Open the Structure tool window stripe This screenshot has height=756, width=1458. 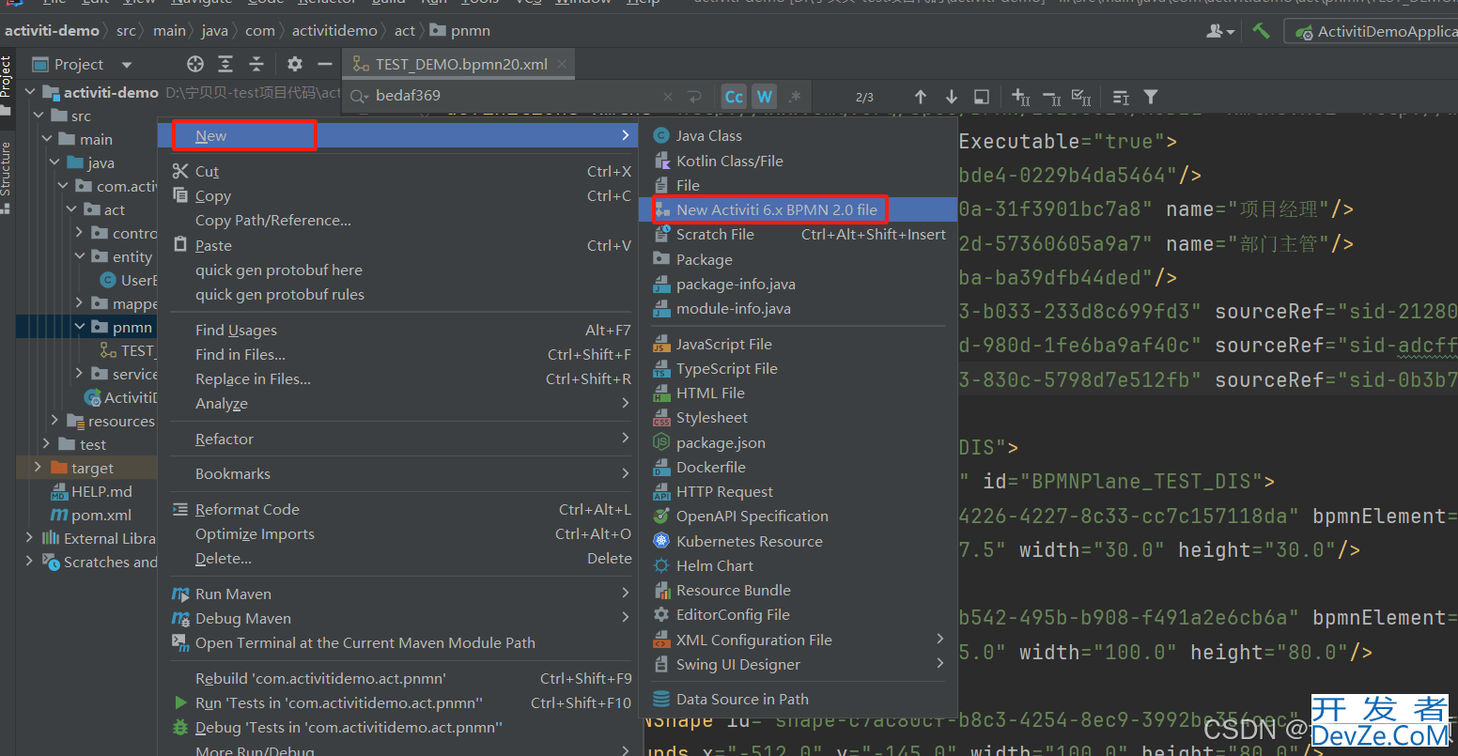6,177
